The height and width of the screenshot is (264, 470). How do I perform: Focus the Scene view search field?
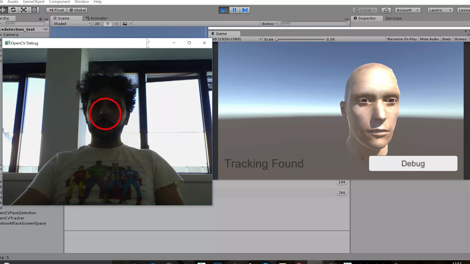pyautogui.click(x=314, y=23)
